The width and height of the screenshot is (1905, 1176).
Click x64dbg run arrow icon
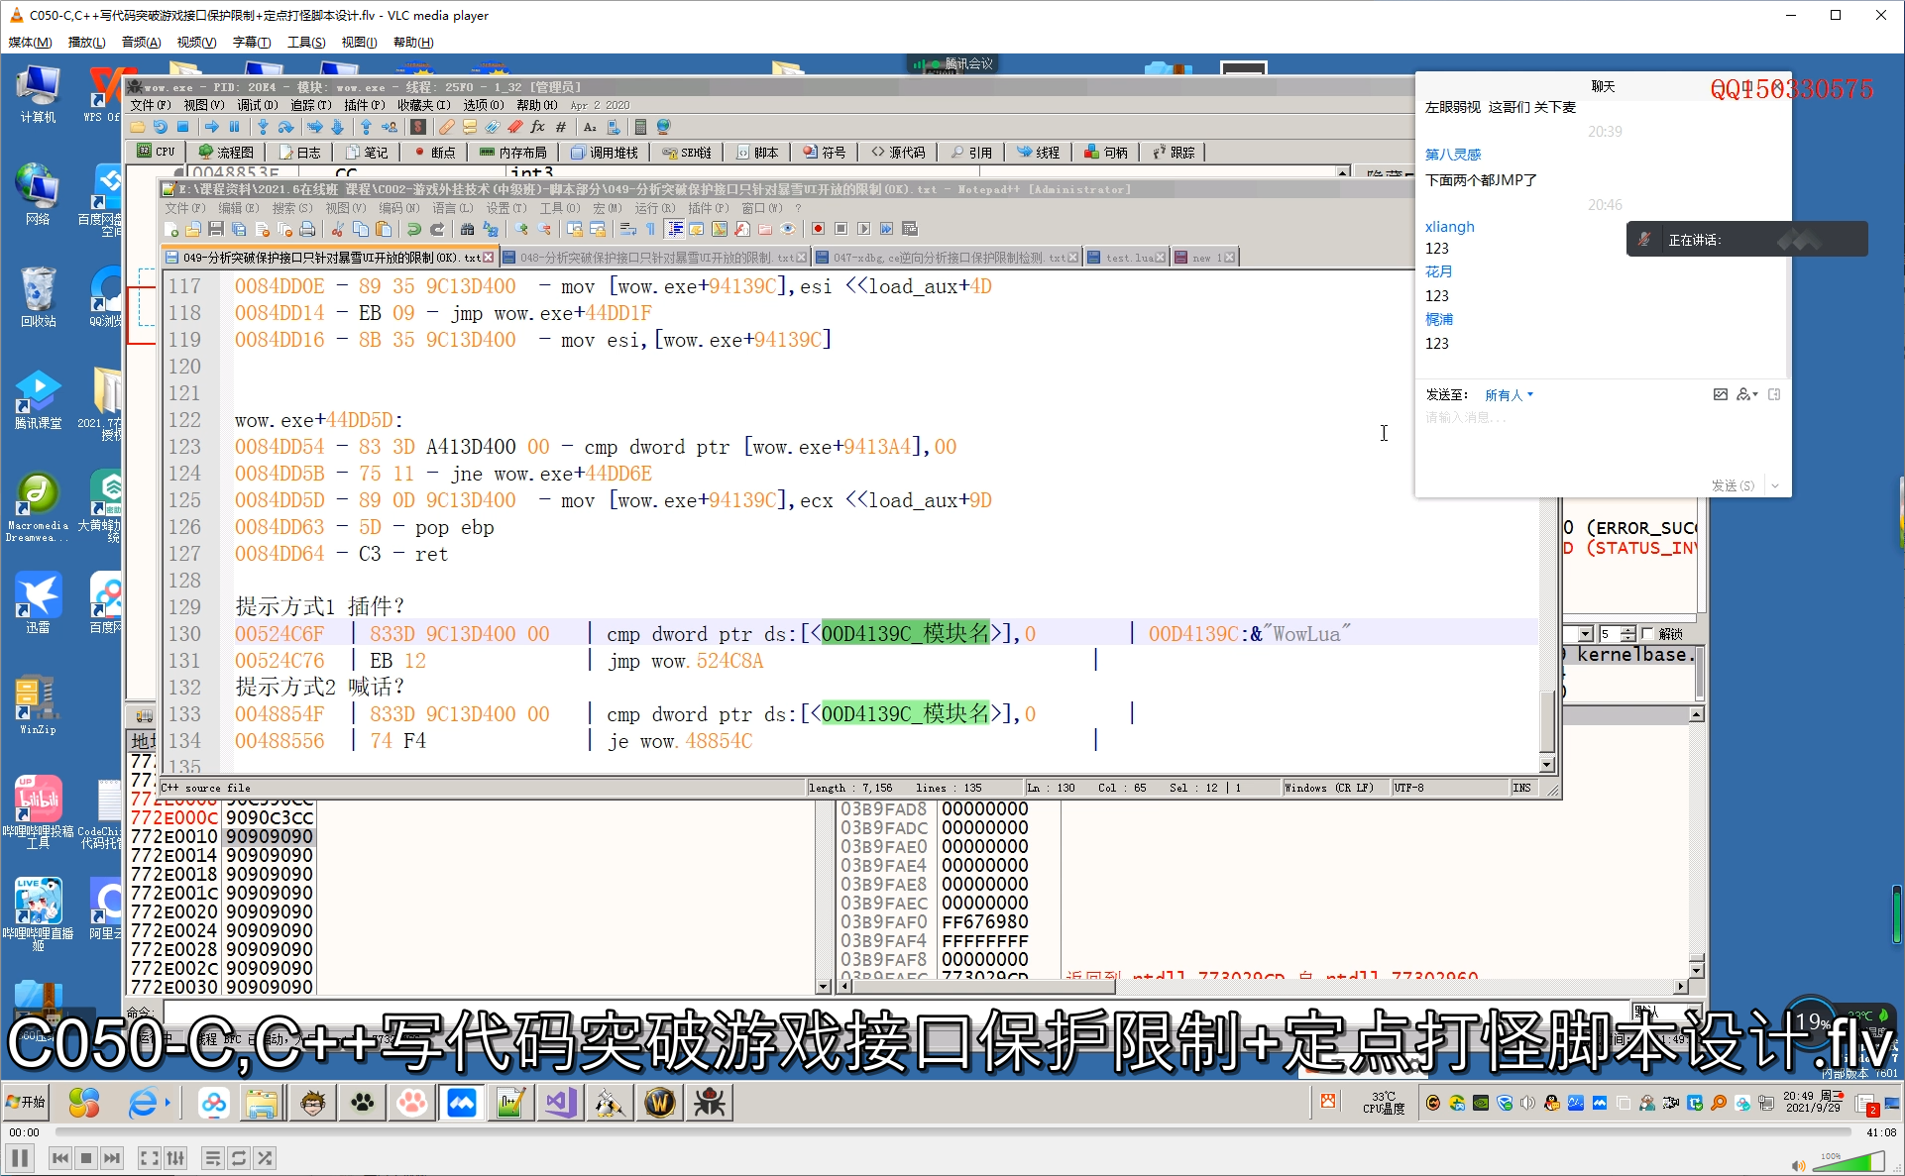click(x=212, y=127)
